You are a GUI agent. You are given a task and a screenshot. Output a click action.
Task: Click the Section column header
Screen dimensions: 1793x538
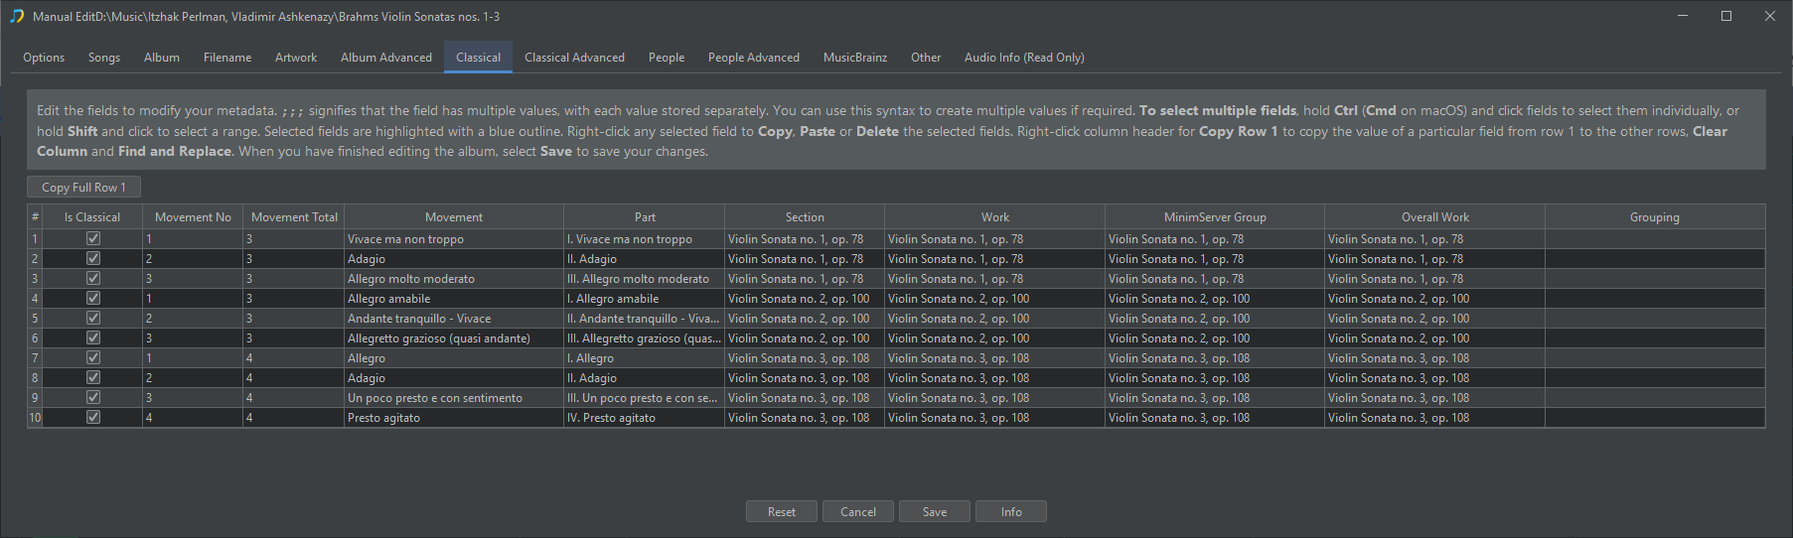[805, 217]
